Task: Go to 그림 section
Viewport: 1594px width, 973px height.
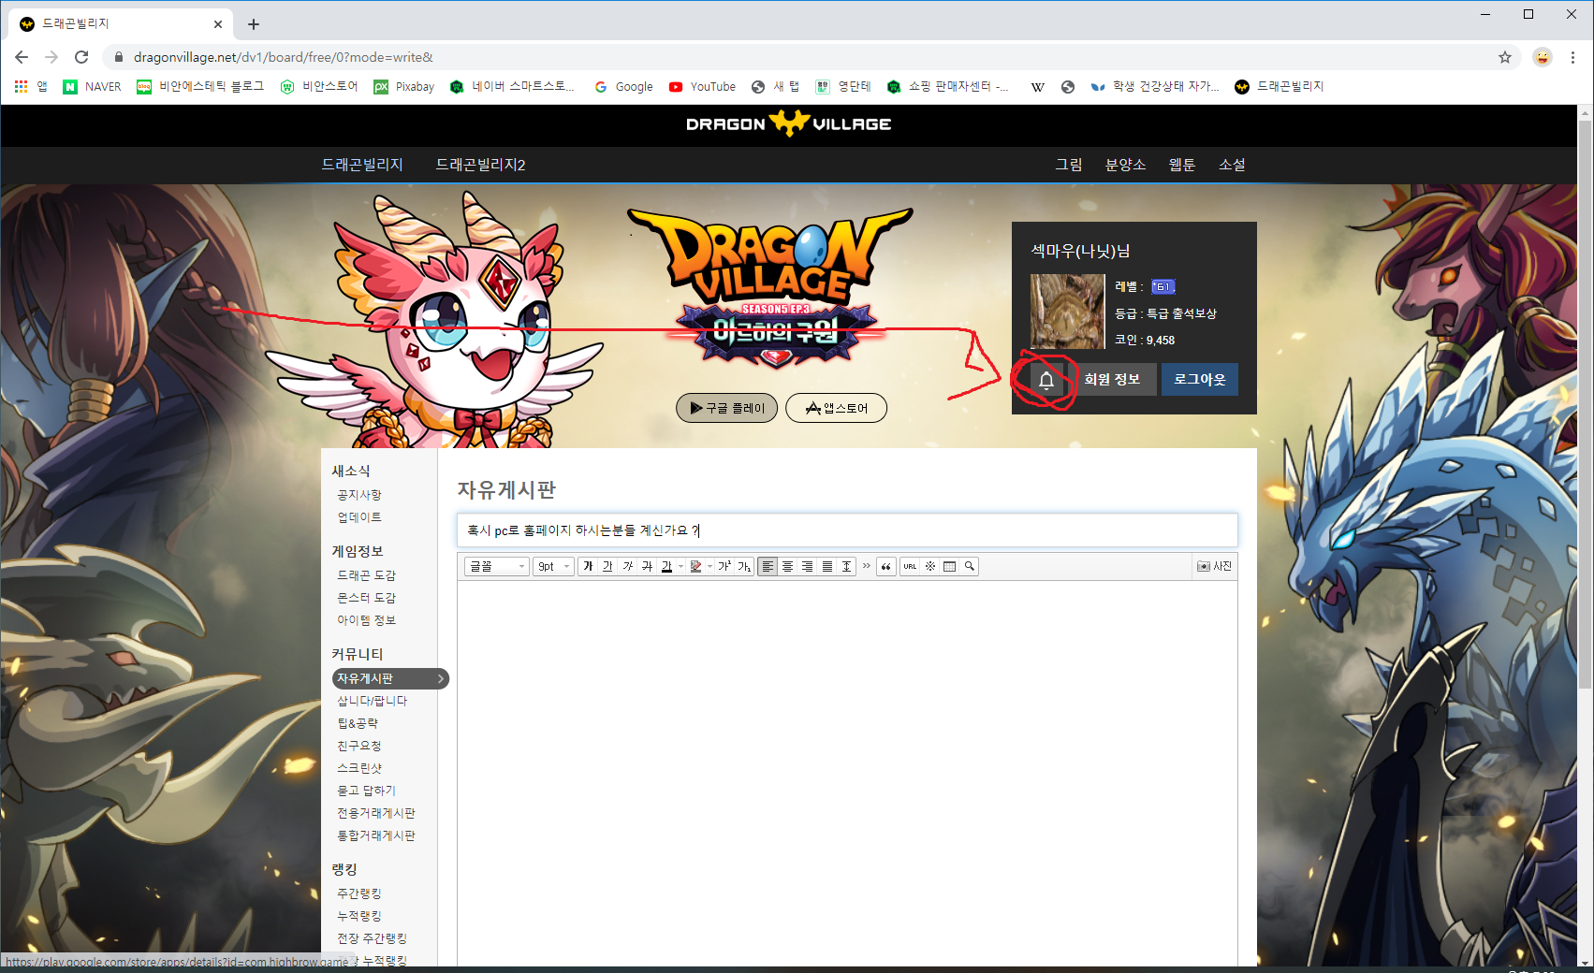Action: click(1069, 165)
